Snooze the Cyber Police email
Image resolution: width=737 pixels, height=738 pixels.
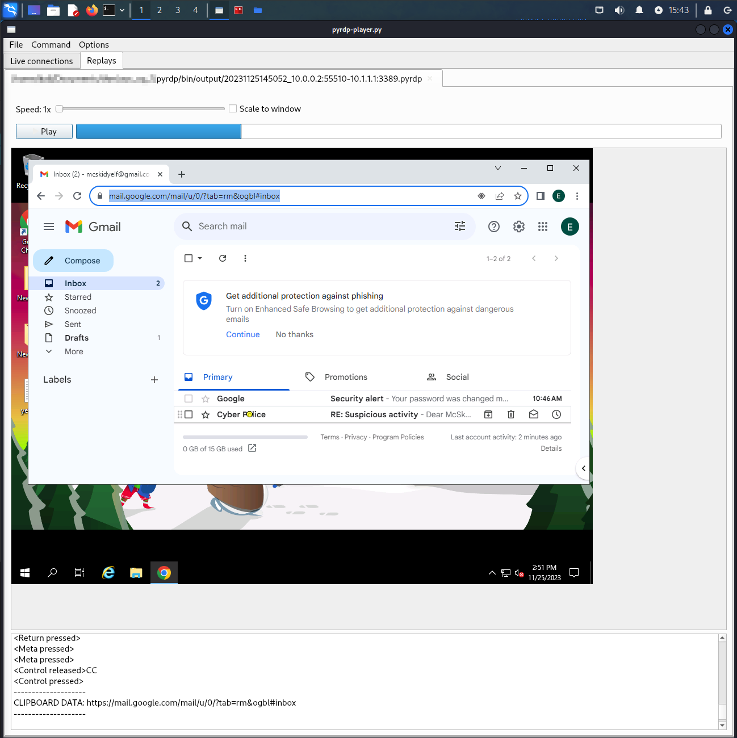(556, 414)
